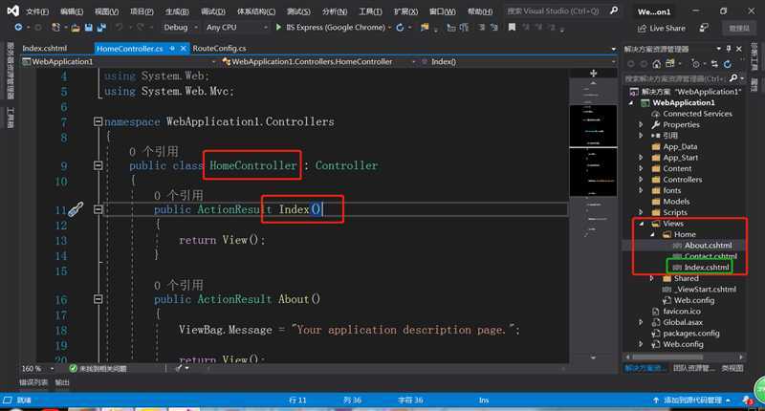The width and height of the screenshot is (765, 411).
Task: Collapse the About method outline on line 16
Action: pyautogui.click(x=98, y=299)
